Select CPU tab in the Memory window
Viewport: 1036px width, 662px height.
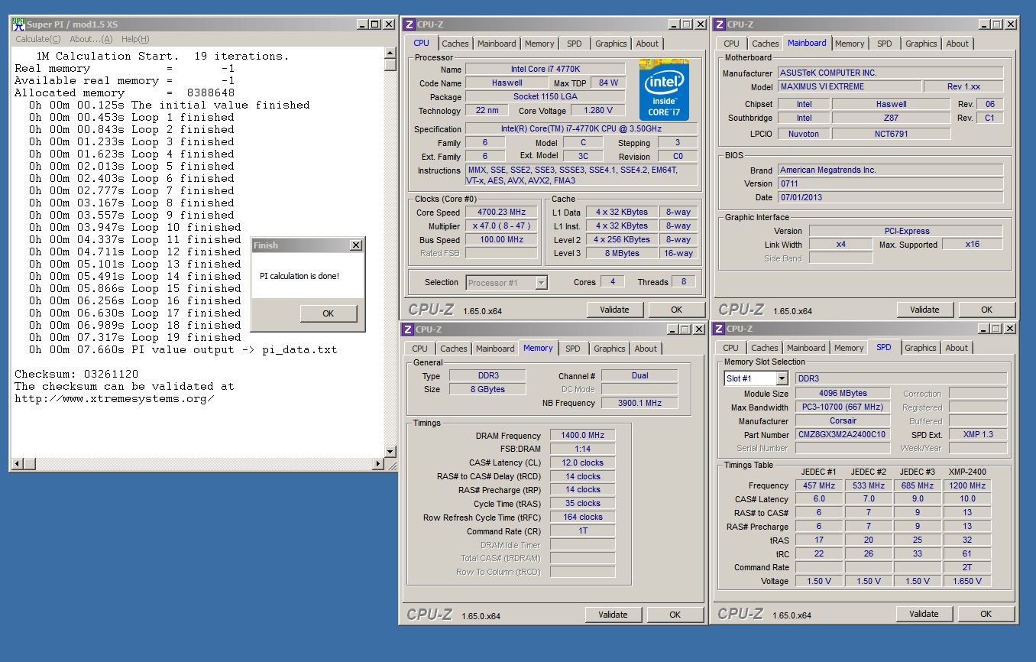(x=420, y=349)
